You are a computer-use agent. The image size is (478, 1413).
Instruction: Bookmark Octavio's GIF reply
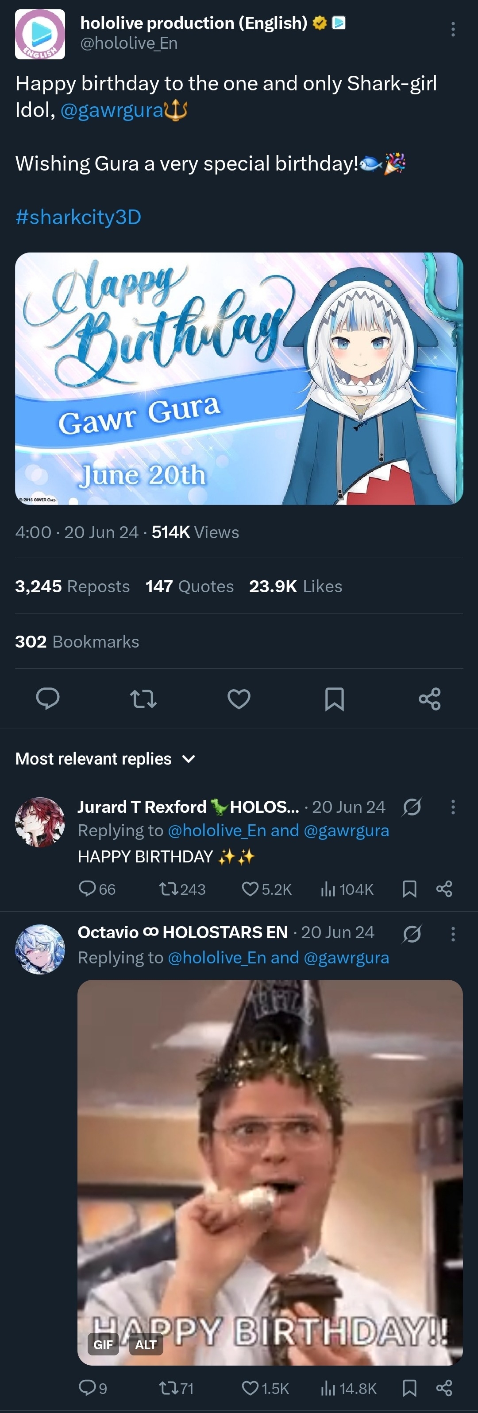pyautogui.click(x=409, y=1388)
